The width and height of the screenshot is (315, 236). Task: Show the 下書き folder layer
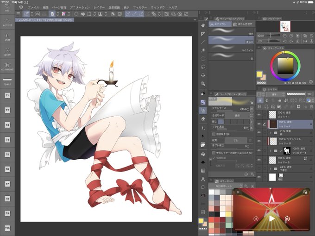[x=259, y=168]
